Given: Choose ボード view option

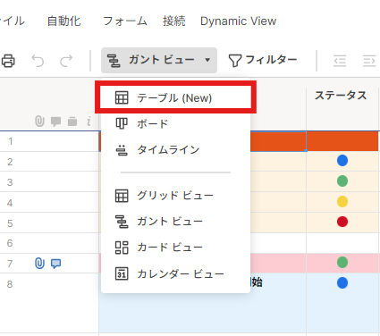Looking at the screenshot, I should pos(176,123).
